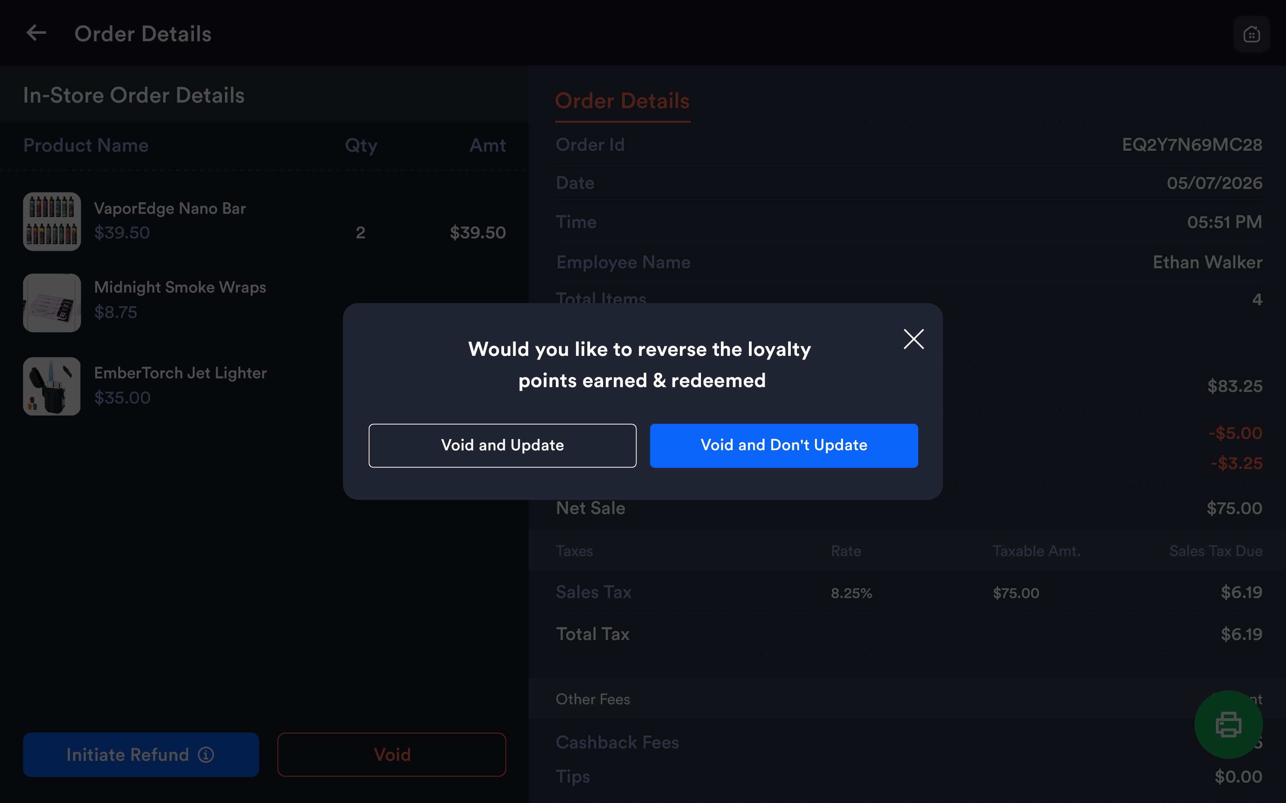Open VaporEdge Nano Bar product thumbnail
The image size is (1286, 803).
tap(51, 222)
